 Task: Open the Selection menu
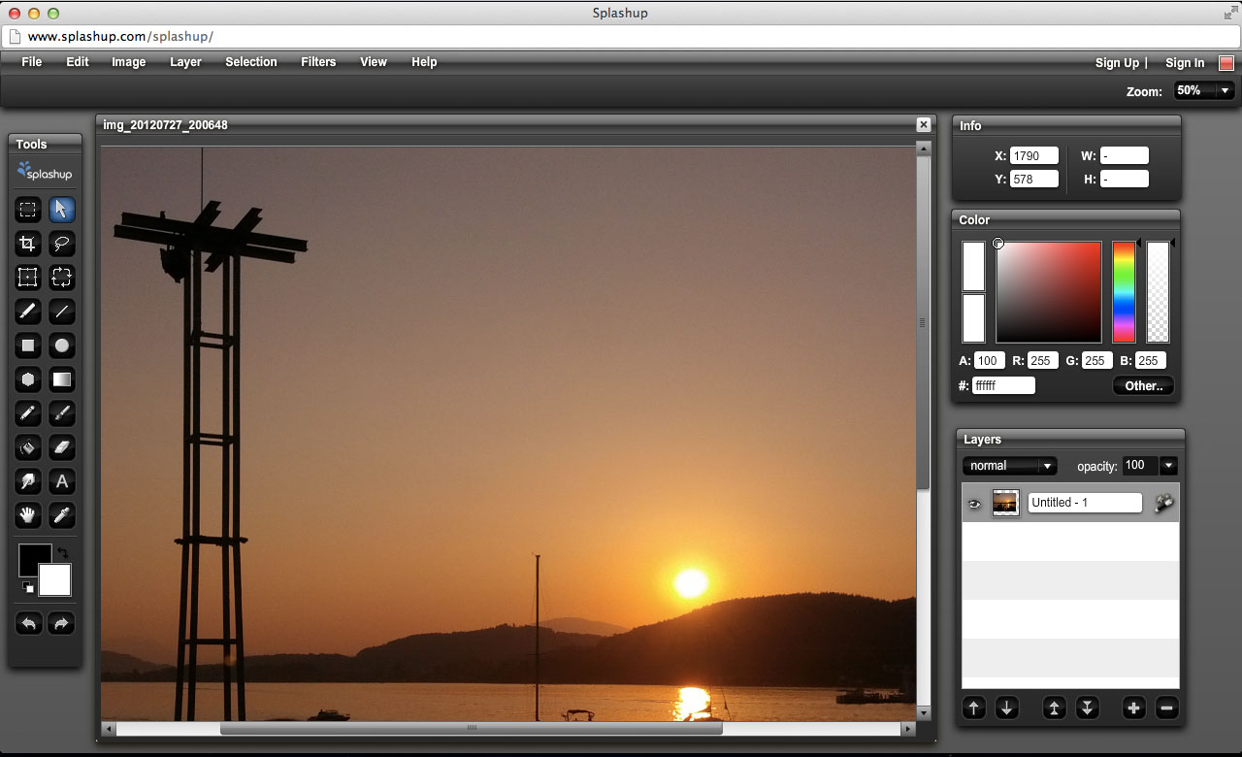click(251, 62)
